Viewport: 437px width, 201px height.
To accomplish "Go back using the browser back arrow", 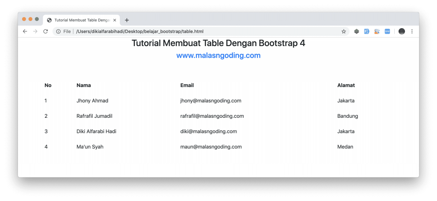I will pos(25,32).
